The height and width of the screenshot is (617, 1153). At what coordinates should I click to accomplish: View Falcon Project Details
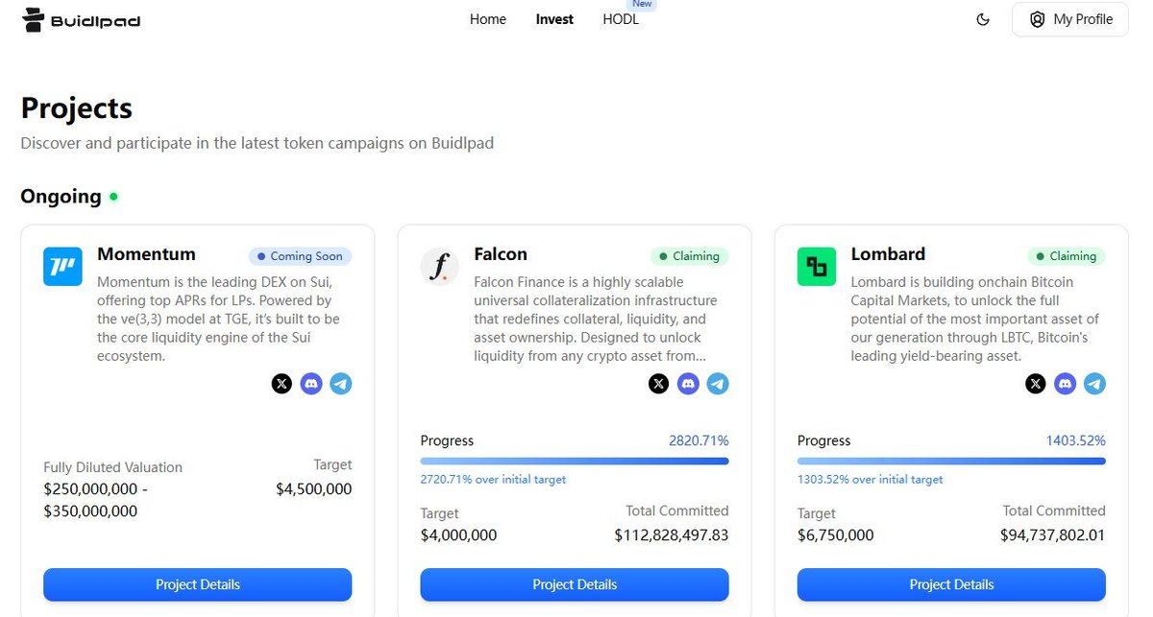pyautogui.click(x=575, y=584)
